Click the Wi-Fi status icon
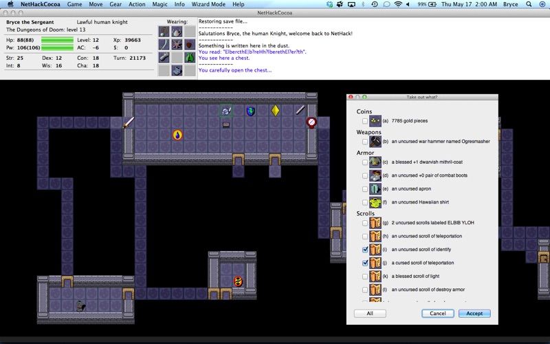 click(x=398, y=4)
